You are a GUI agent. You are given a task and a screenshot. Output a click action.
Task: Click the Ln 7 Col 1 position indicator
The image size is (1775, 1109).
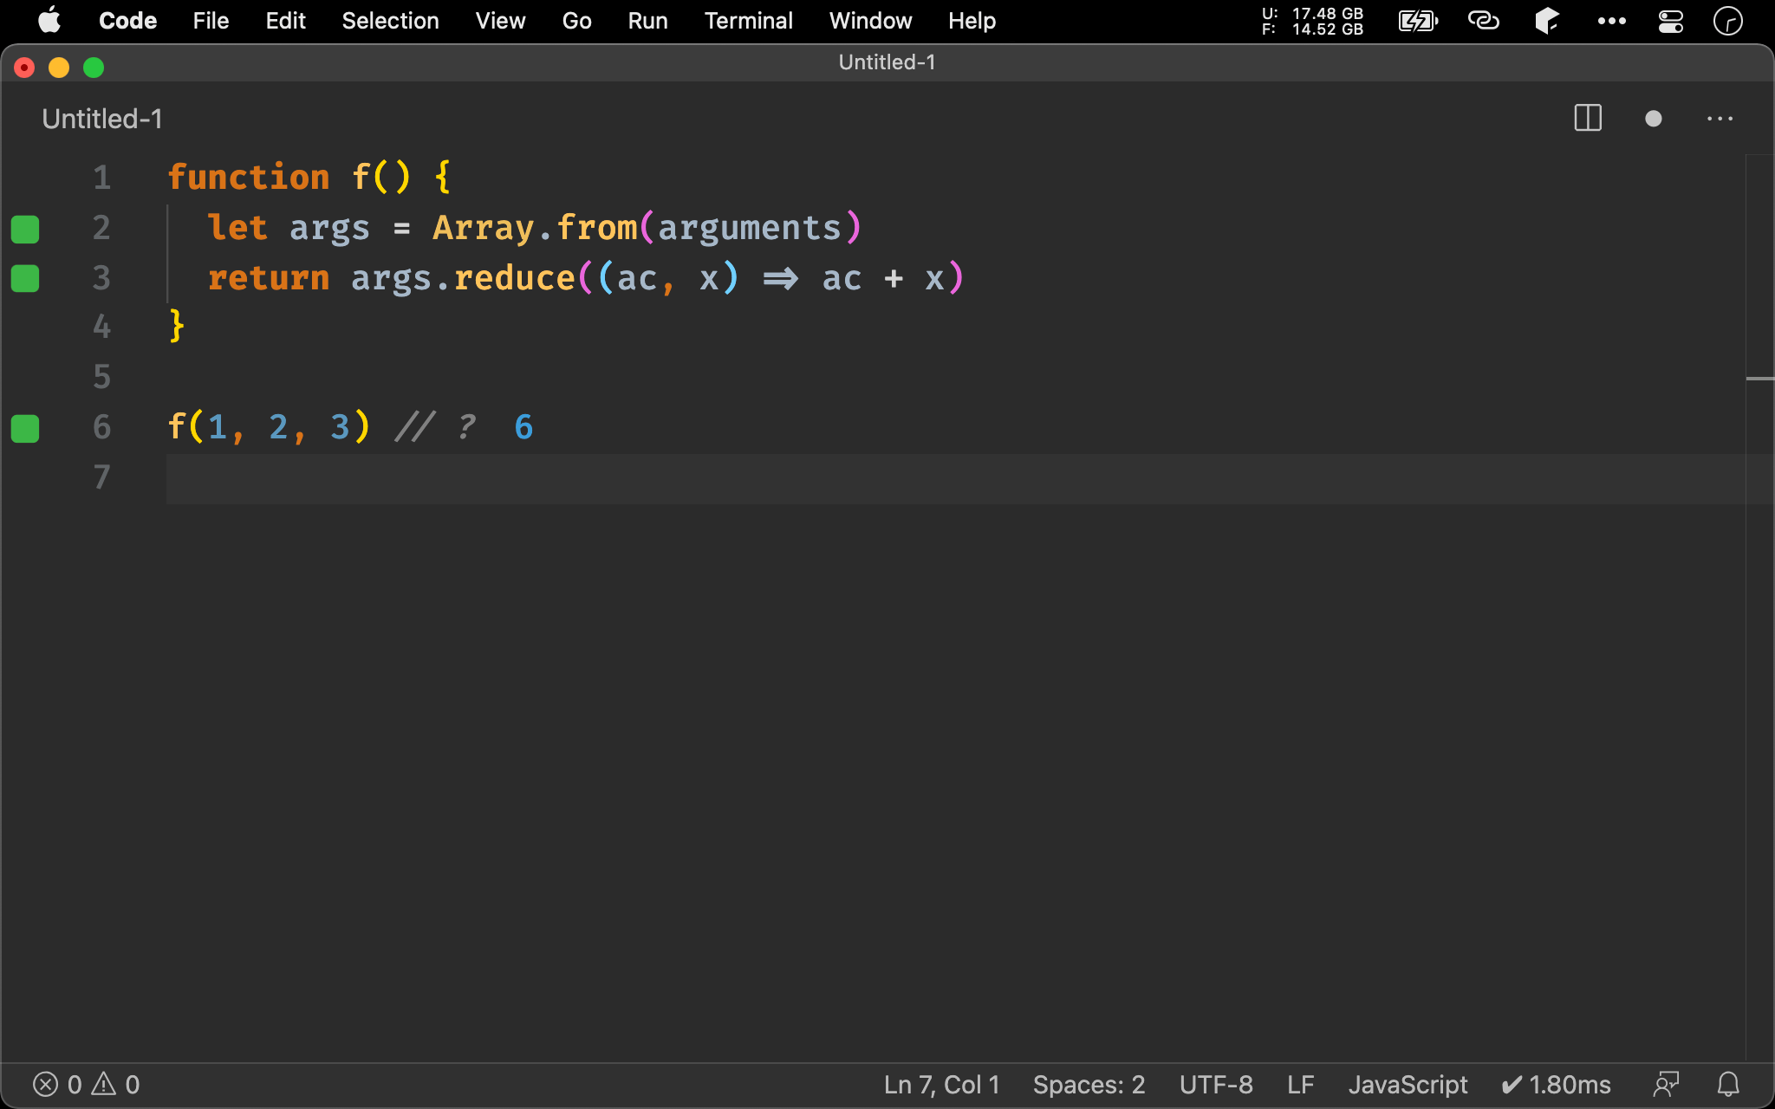(932, 1084)
